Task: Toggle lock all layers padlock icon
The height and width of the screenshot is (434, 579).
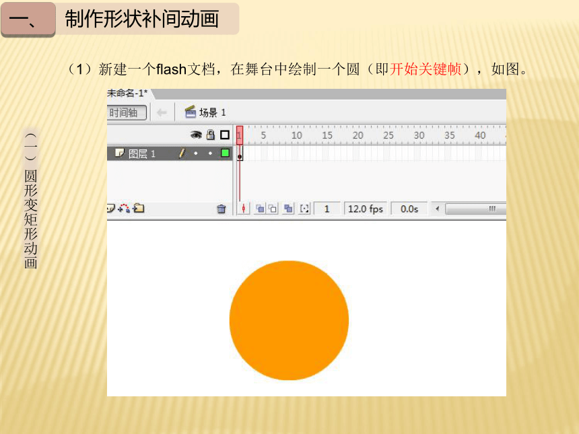Action: (211, 135)
